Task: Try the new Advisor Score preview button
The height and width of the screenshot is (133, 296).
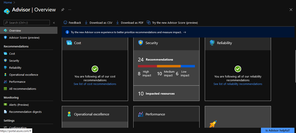Action: 172,23
